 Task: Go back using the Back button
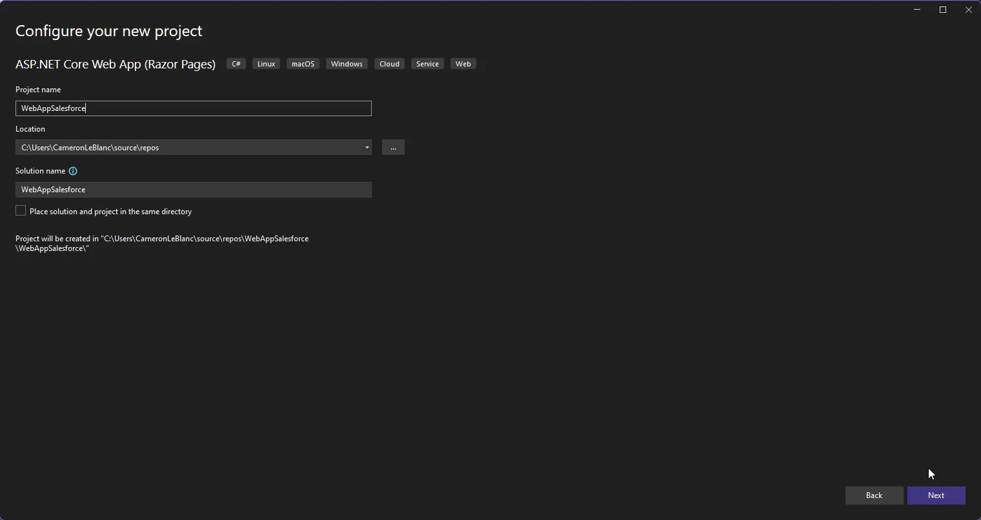click(874, 495)
